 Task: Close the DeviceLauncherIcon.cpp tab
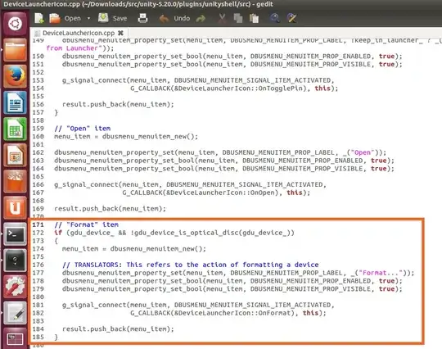click(x=120, y=33)
